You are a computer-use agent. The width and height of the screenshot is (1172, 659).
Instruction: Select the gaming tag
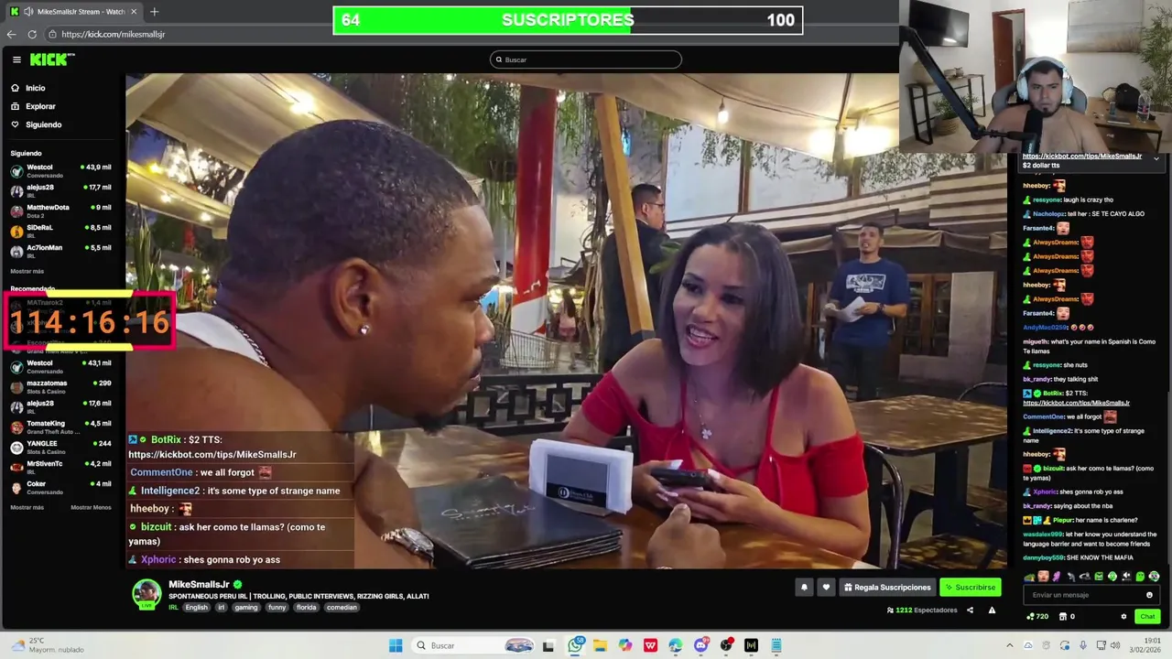click(246, 608)
